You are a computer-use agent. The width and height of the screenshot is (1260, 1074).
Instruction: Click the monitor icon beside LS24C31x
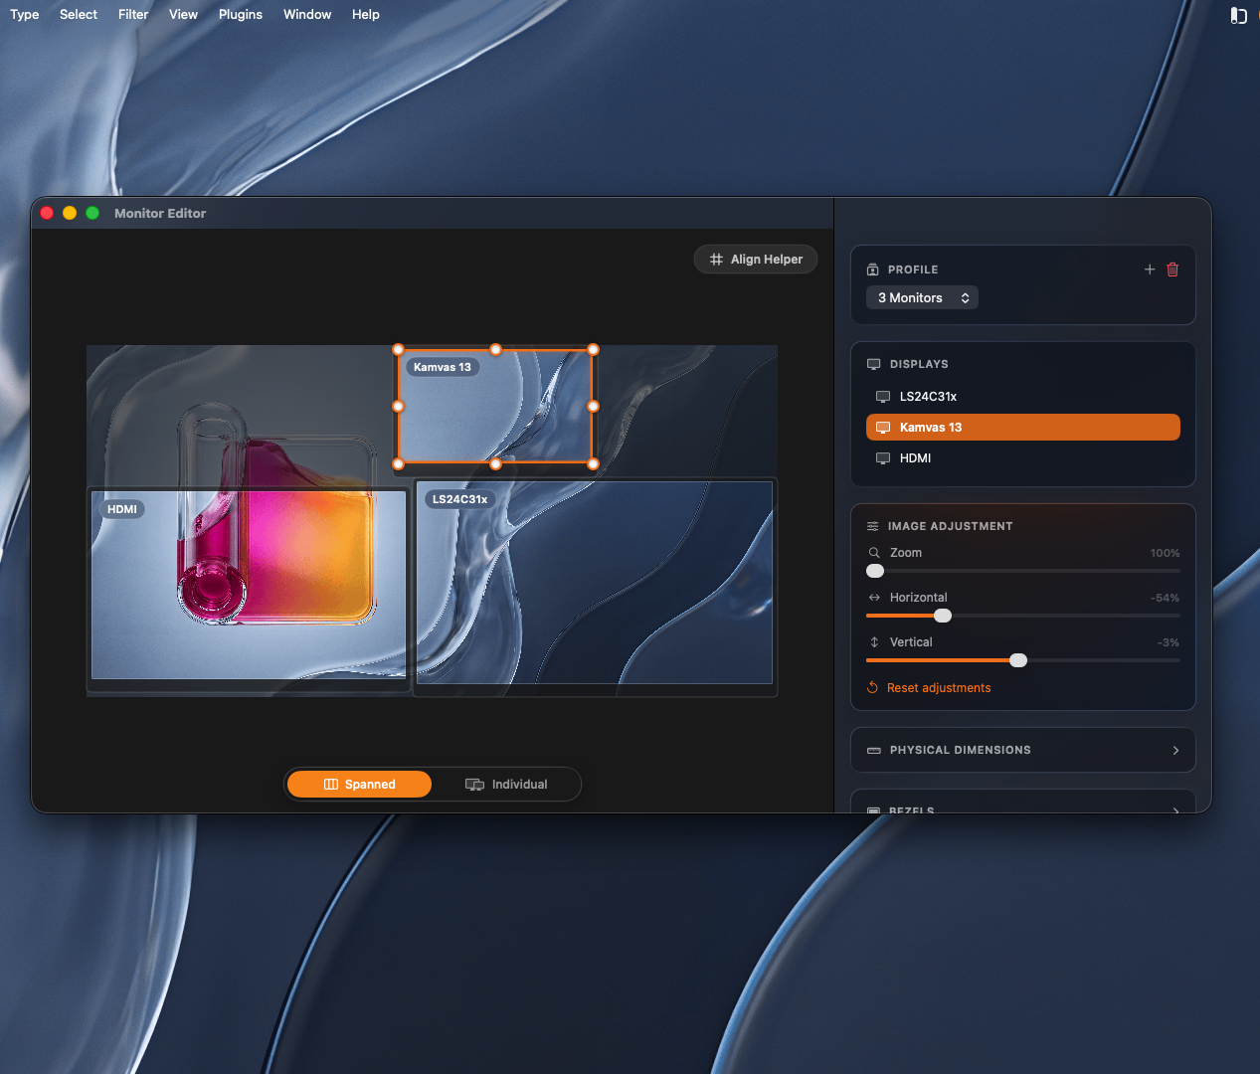coord(882,397)
